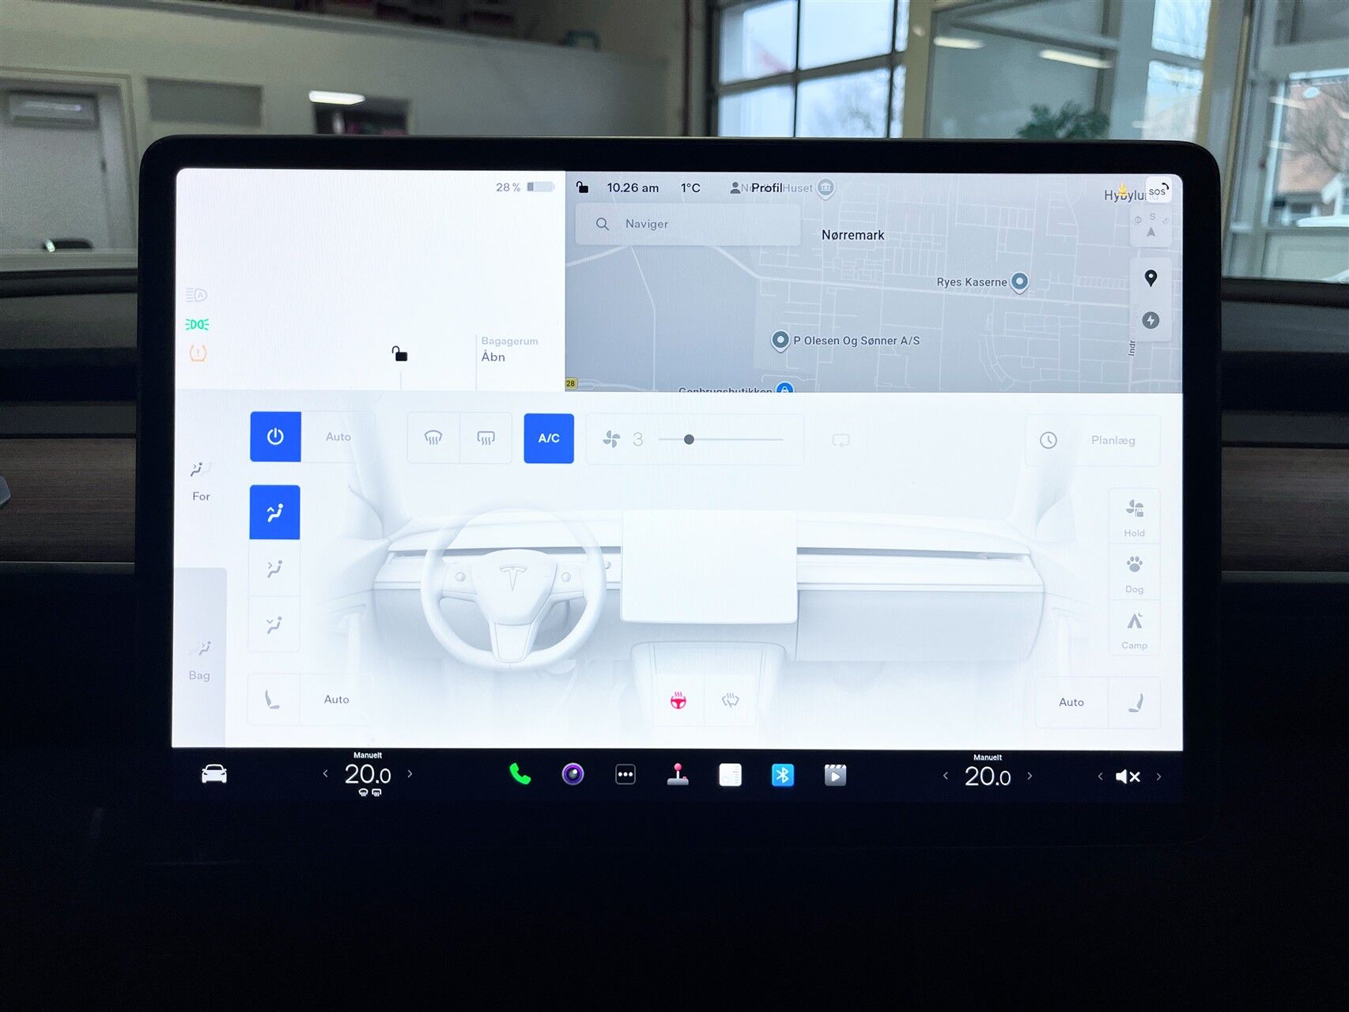Screen dimensions: 1349x1012
Task: Tap the Naviger search field
Action: 688,224
